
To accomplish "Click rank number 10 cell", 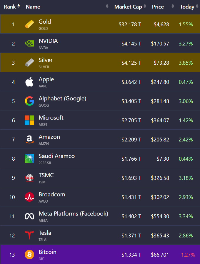I will tap(12, 197).
